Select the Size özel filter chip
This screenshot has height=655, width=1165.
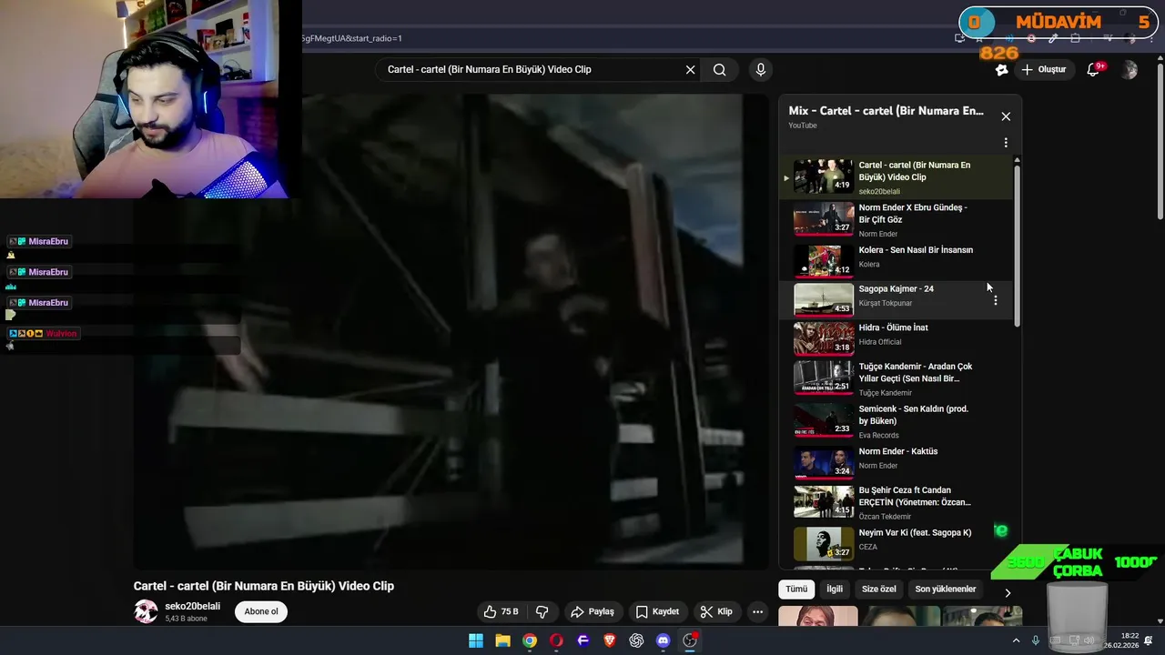point(879,589)
